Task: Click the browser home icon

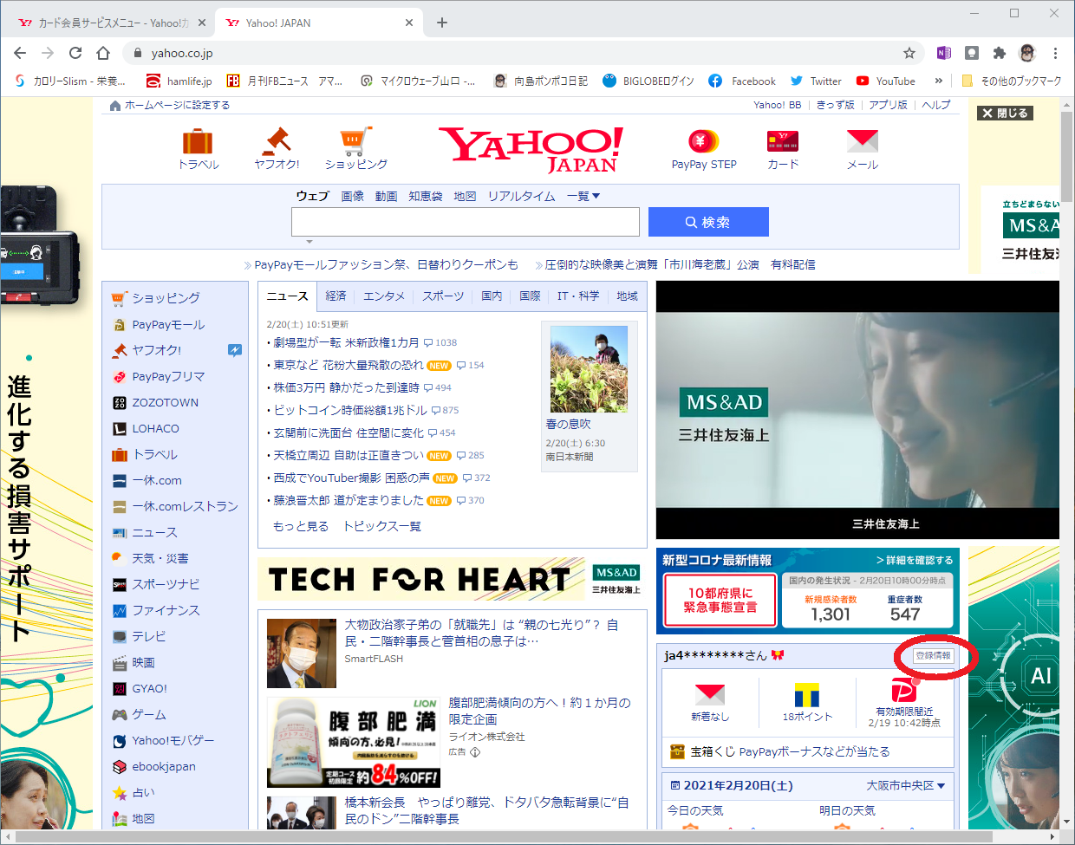Action: point(103,53)
